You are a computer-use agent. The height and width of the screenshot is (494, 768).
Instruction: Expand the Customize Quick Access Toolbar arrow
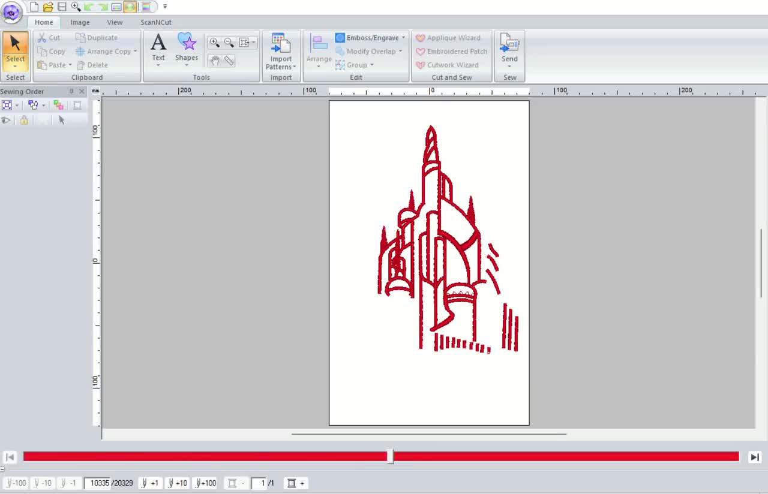165,7
